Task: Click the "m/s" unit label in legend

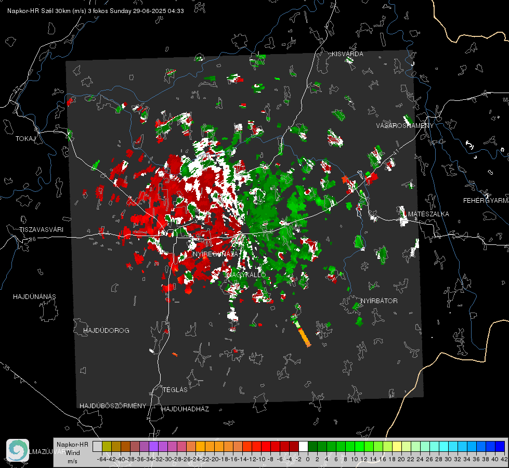Action: click(x=72, y=461)
